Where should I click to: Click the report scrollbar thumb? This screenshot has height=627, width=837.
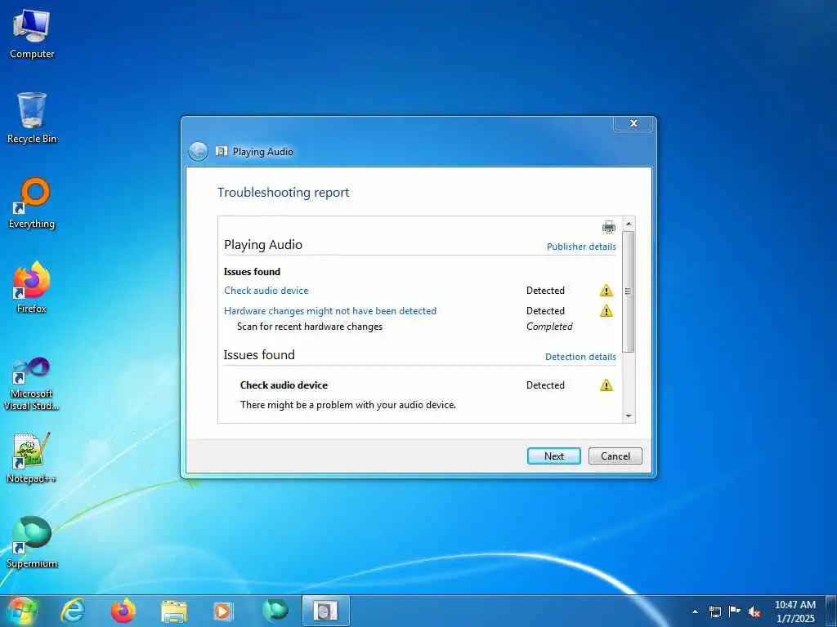click(x=629, y=291)
